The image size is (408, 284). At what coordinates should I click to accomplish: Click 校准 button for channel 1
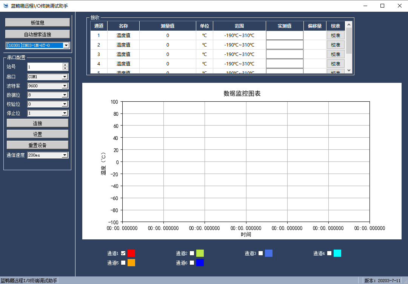[x=336, y=36]
